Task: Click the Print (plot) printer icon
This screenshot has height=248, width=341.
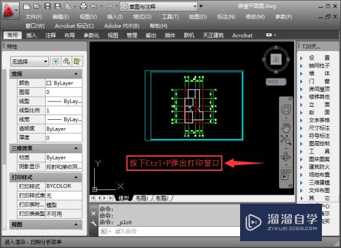Action: 83,6
